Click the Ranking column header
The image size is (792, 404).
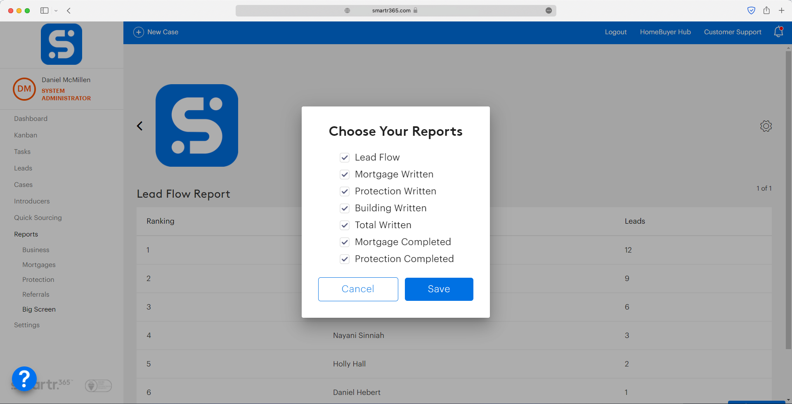161,221
